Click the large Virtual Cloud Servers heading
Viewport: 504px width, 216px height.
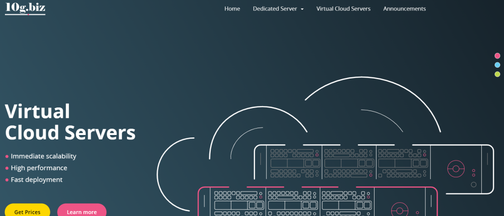tap(70, 122)
